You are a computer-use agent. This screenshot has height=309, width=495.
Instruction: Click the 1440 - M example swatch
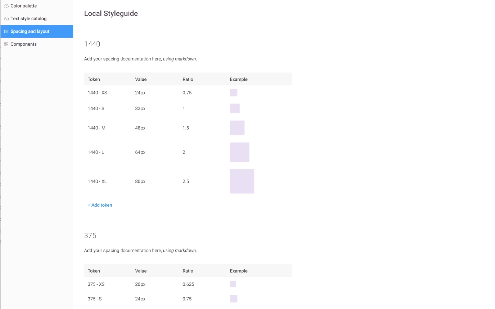237,128
